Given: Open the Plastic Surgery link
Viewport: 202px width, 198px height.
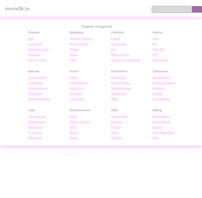Looking at the screenshot, I should (120, 55).
